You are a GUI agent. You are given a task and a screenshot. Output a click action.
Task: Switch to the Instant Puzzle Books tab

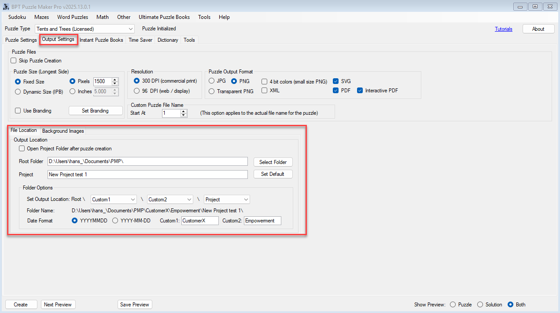point(101,40)
